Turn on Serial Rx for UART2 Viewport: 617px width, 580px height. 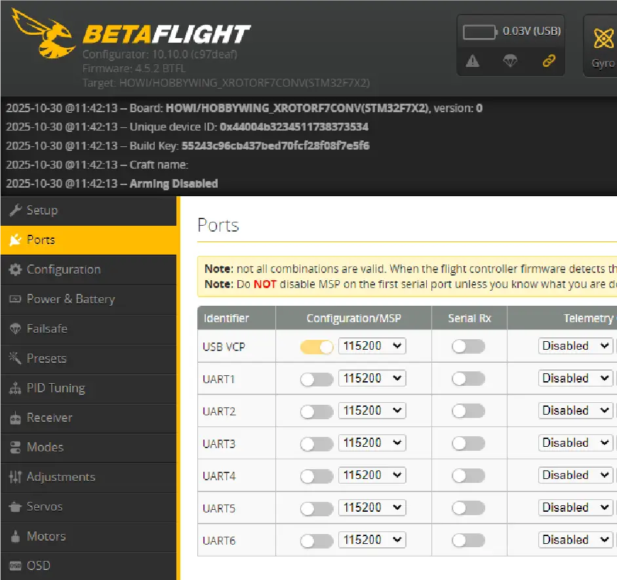(x=468, y=411)
